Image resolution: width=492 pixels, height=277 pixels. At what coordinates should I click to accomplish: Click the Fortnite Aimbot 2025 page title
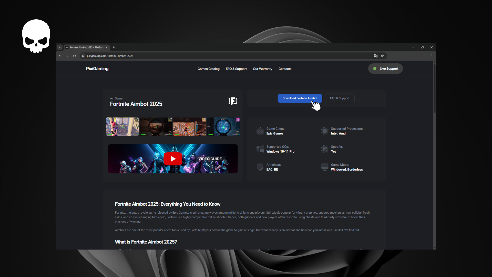(136, 104)
